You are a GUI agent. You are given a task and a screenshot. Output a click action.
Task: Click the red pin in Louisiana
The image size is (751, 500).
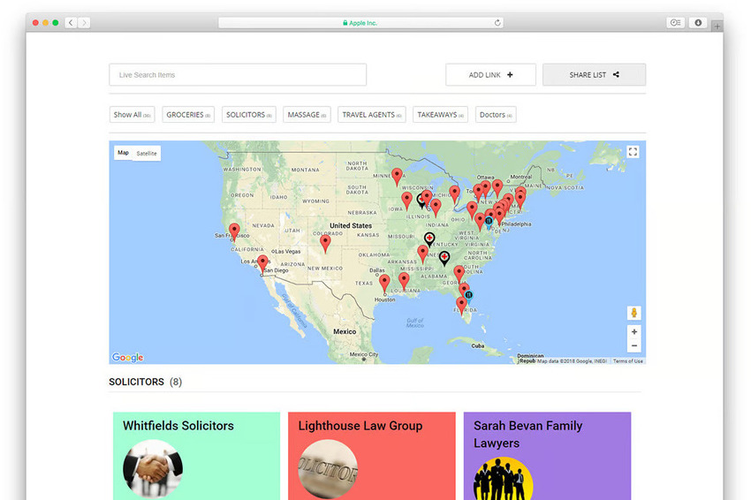pyautogui.click(x=404, y=282)
